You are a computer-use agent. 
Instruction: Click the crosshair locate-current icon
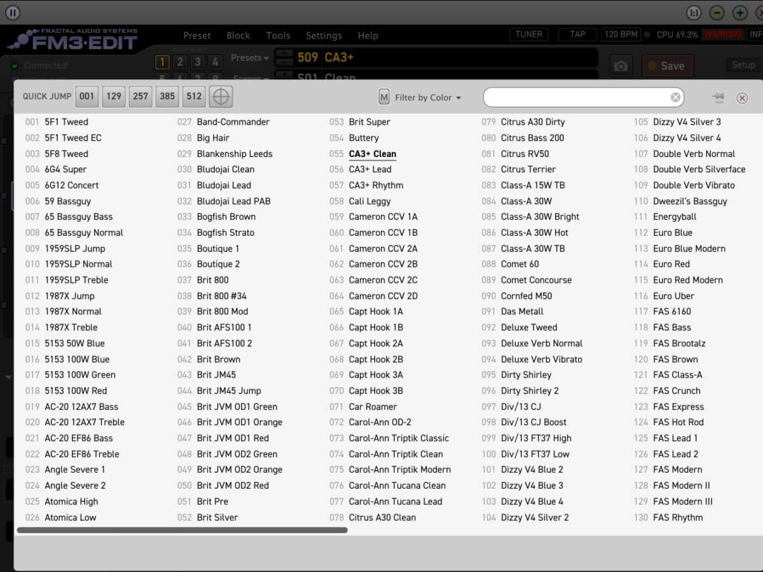[x=221, y=97]
